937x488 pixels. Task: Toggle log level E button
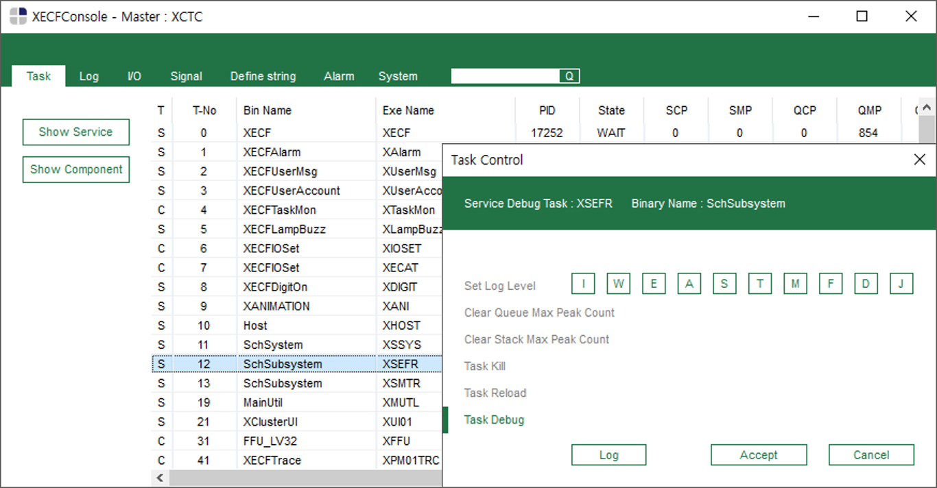pos(654,284)
